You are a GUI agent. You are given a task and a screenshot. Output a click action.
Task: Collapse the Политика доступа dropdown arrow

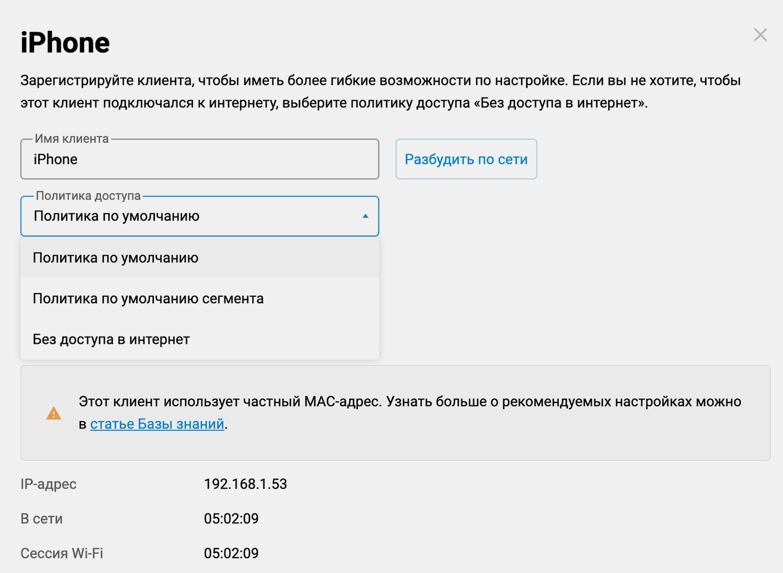(x=365, y=216)
